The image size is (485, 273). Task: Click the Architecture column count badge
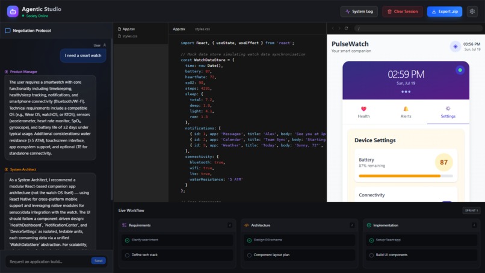click(351, 225)
